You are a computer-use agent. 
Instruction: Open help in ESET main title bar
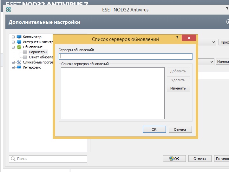coord(227,8)
